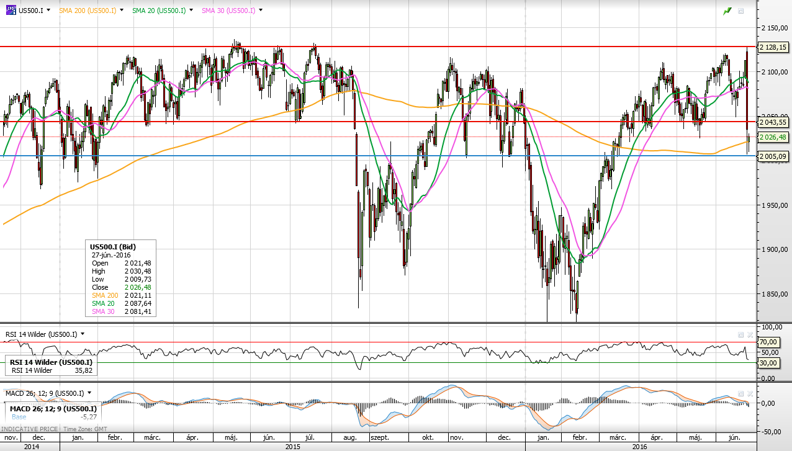The width and height of the screenshot is (792, 451).
Task: Click the Open value 2 021,48 in data box
Action: click(138, 263)
